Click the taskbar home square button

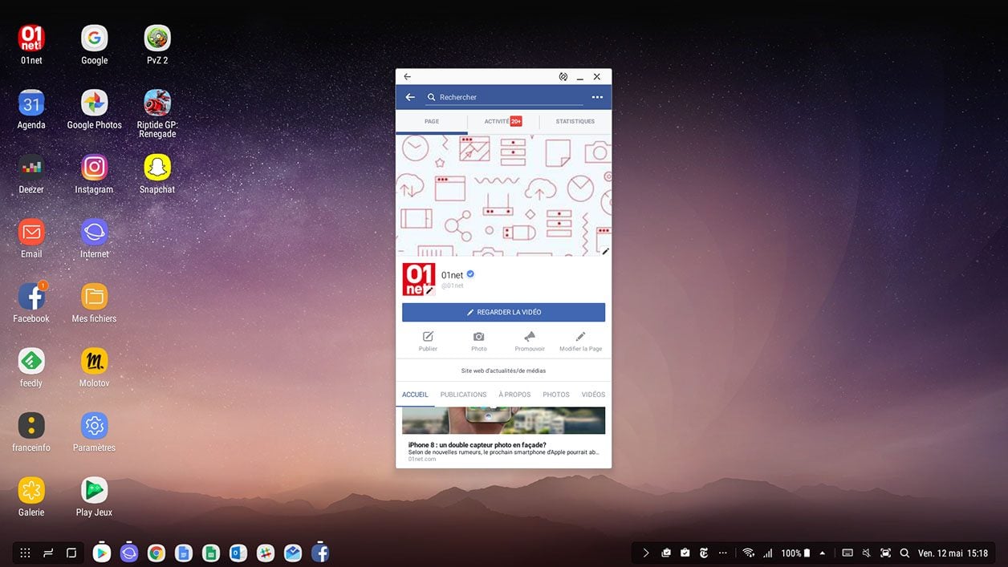[71, 553]
